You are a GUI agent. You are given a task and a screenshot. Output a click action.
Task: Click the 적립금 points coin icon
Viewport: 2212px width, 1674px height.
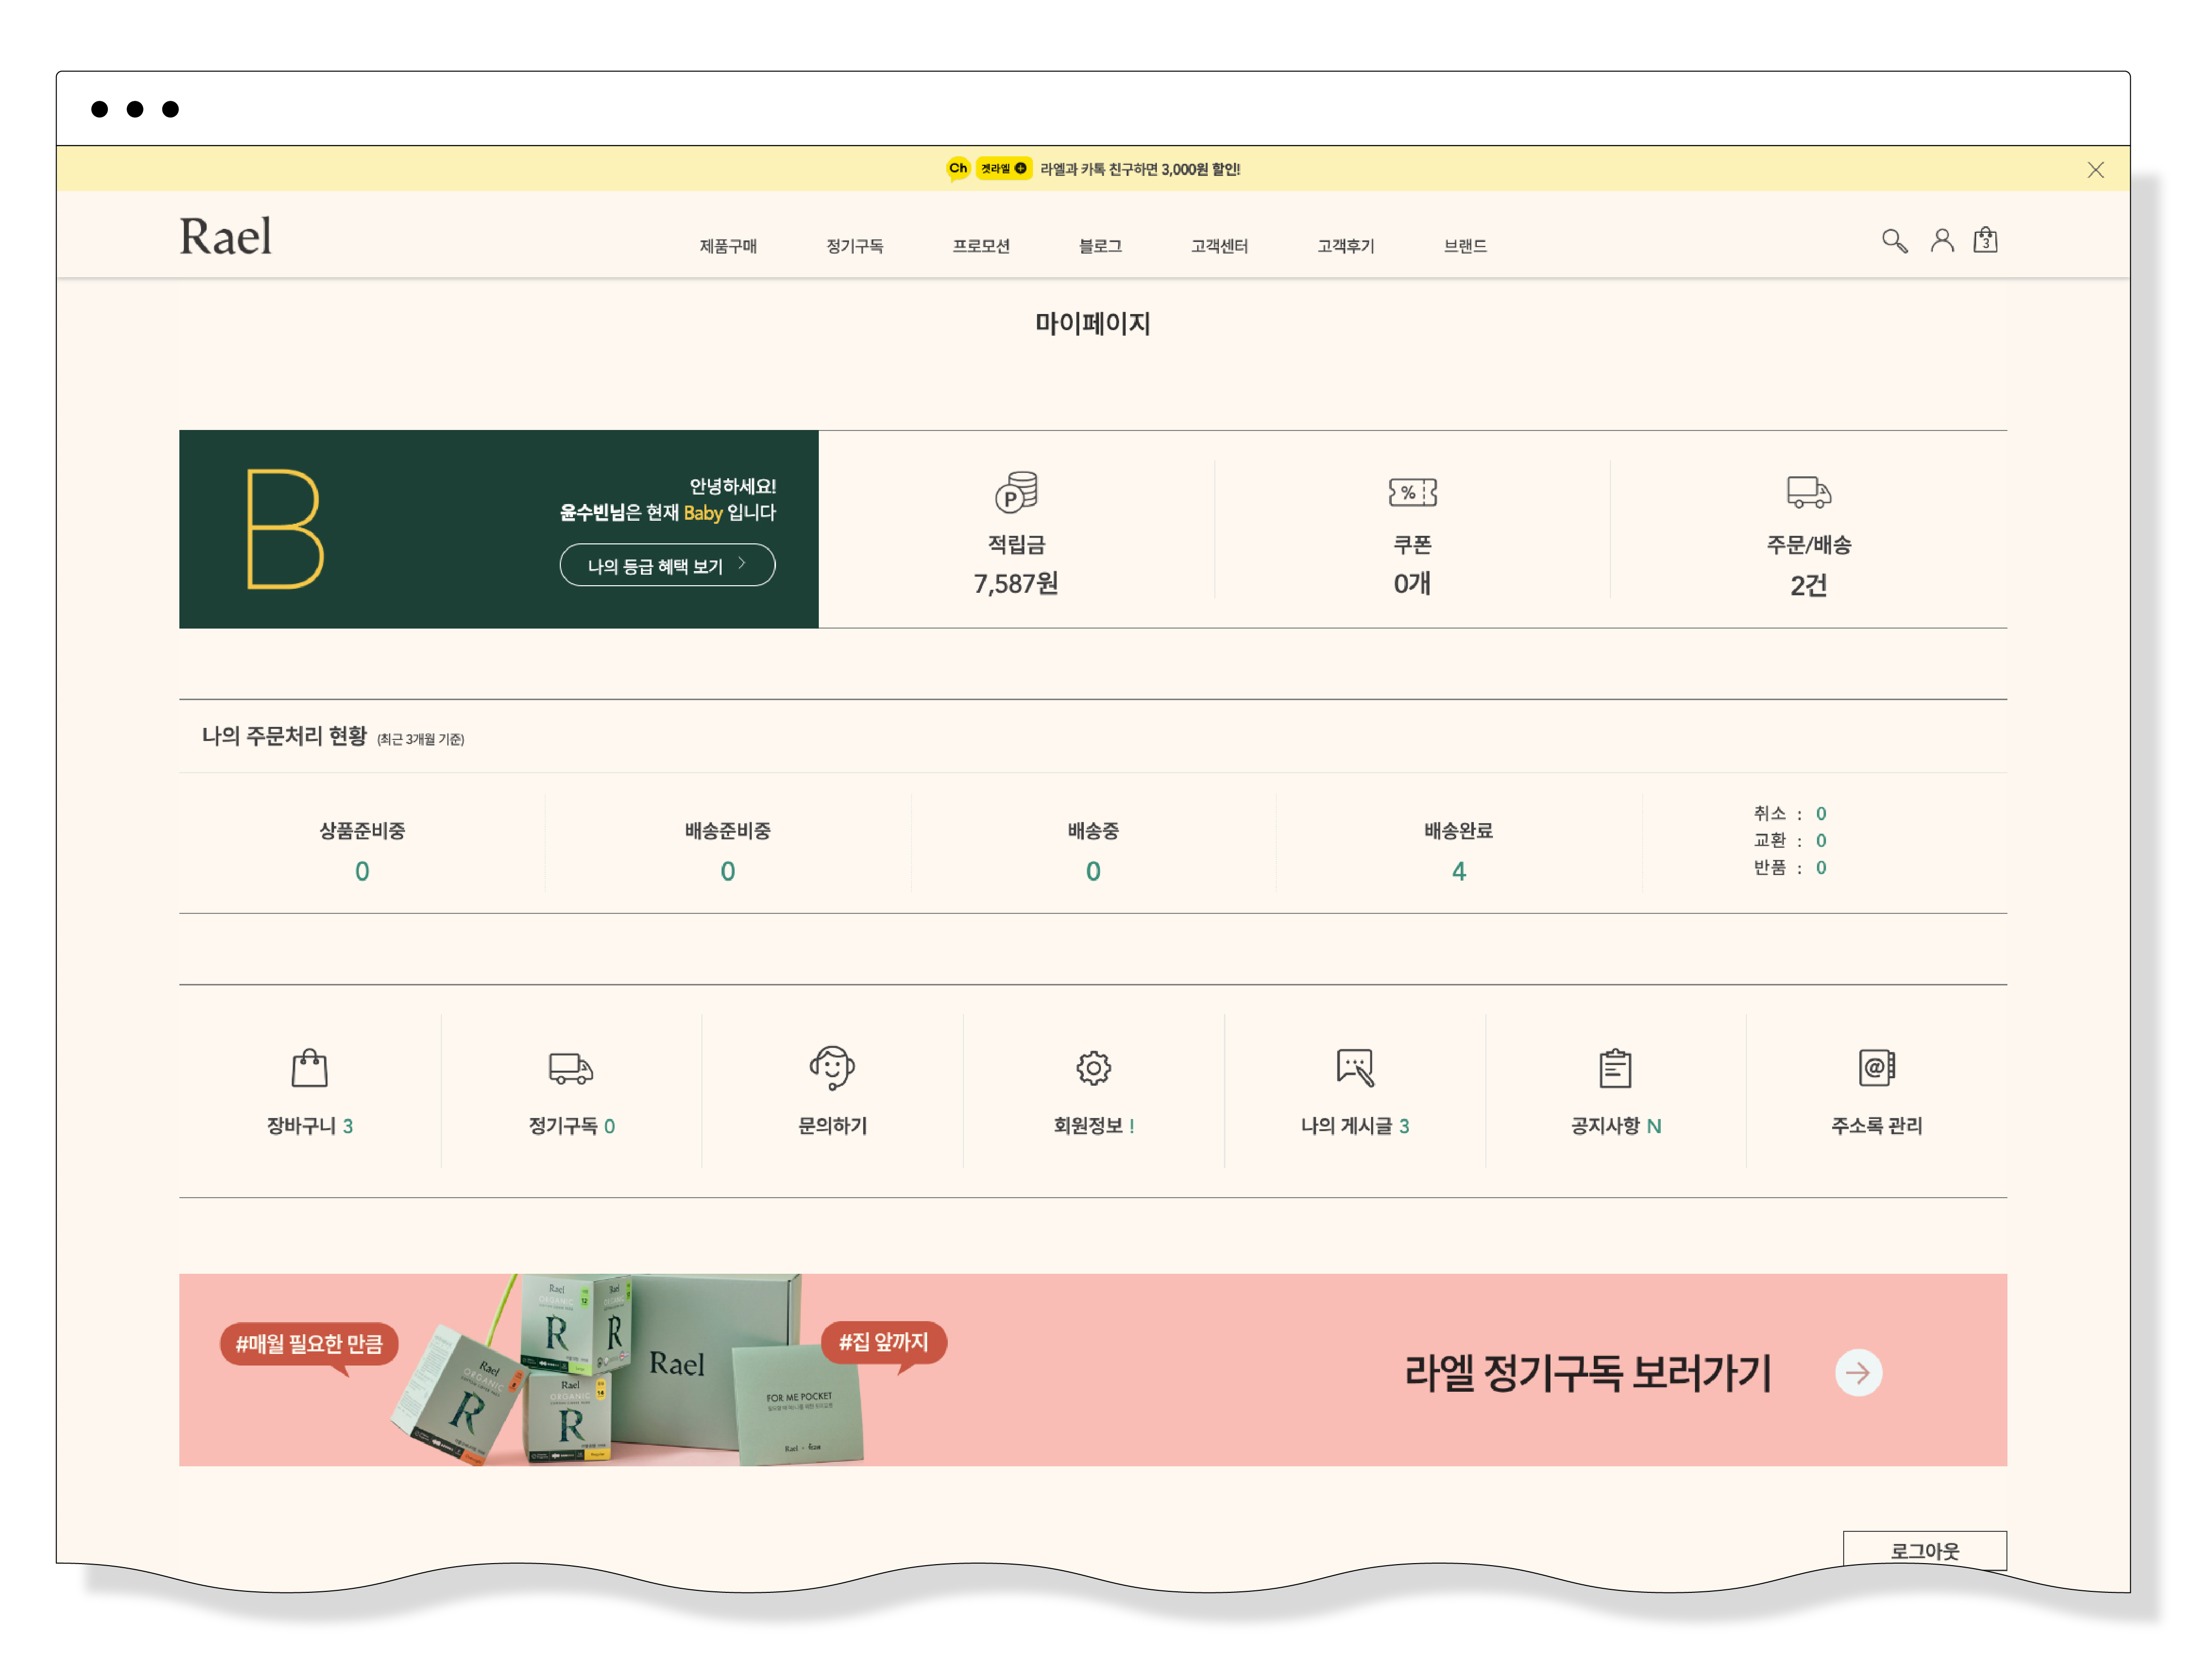1016,492
